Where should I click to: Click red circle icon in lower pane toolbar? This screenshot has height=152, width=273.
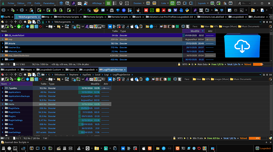(41, 79)
